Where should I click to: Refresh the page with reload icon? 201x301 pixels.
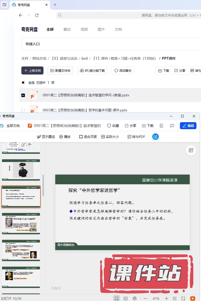(37, 15)
